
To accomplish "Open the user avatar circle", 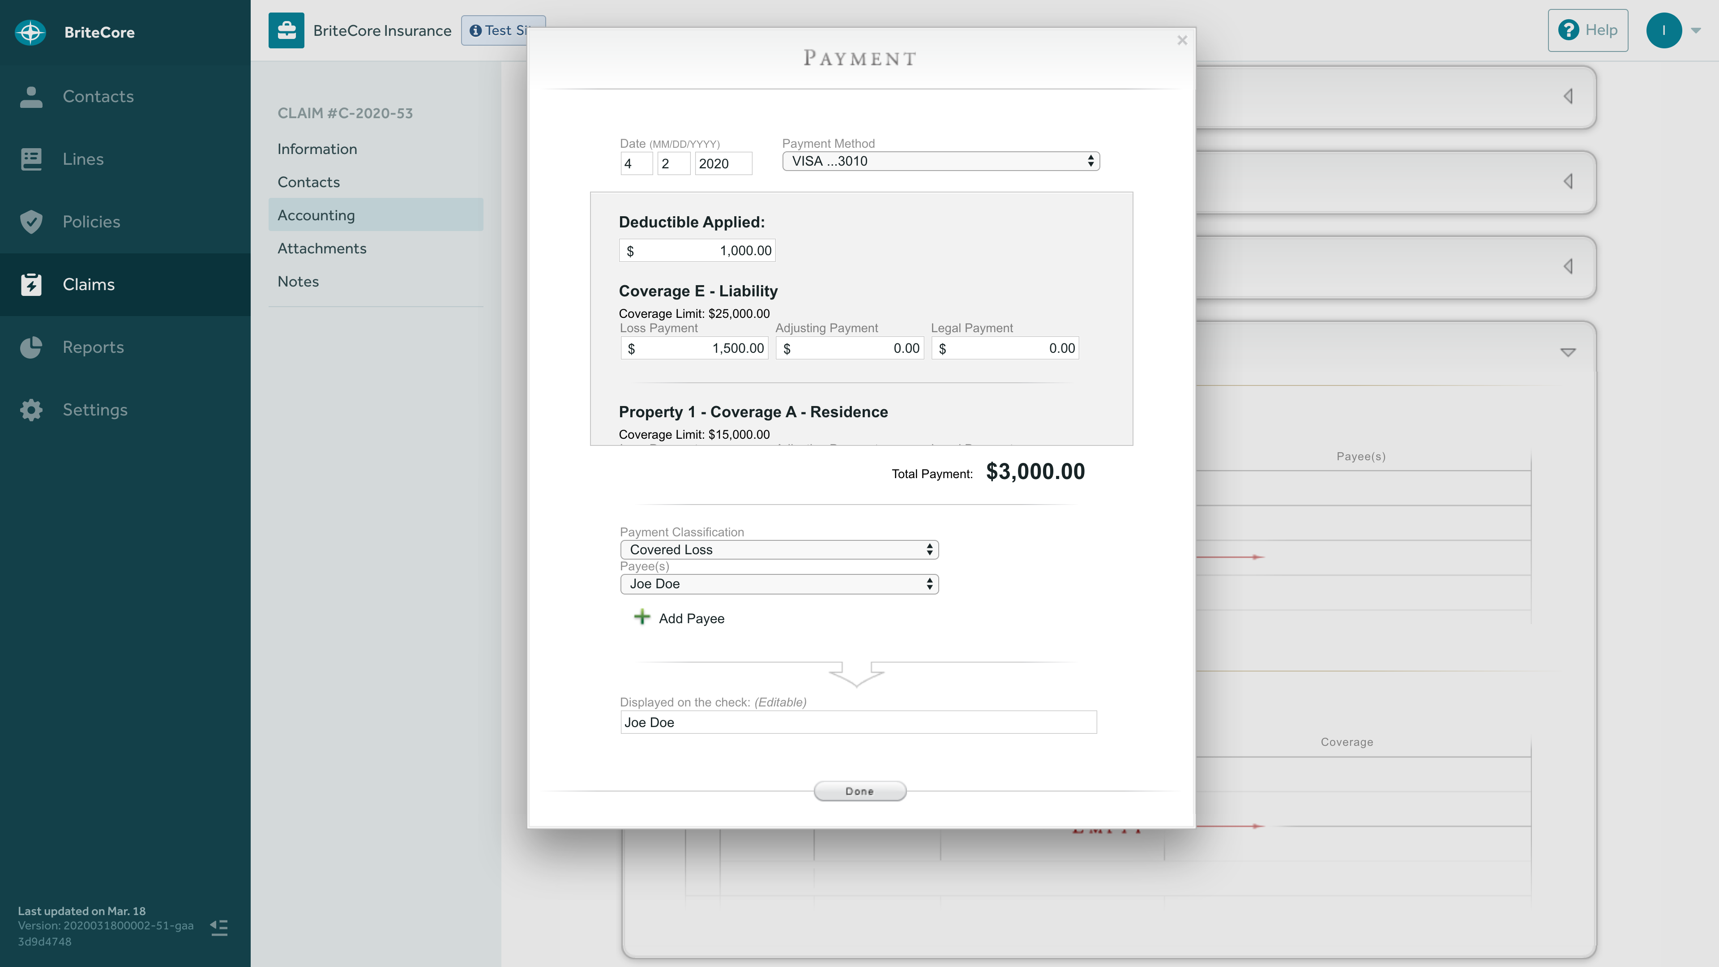I will pos(1663,30).
